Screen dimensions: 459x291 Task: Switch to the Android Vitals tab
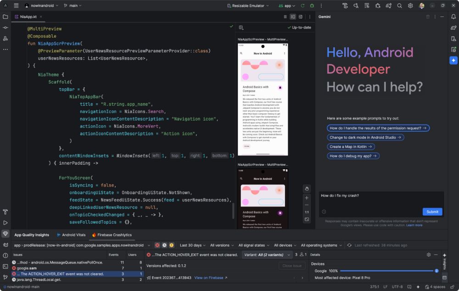71,235
